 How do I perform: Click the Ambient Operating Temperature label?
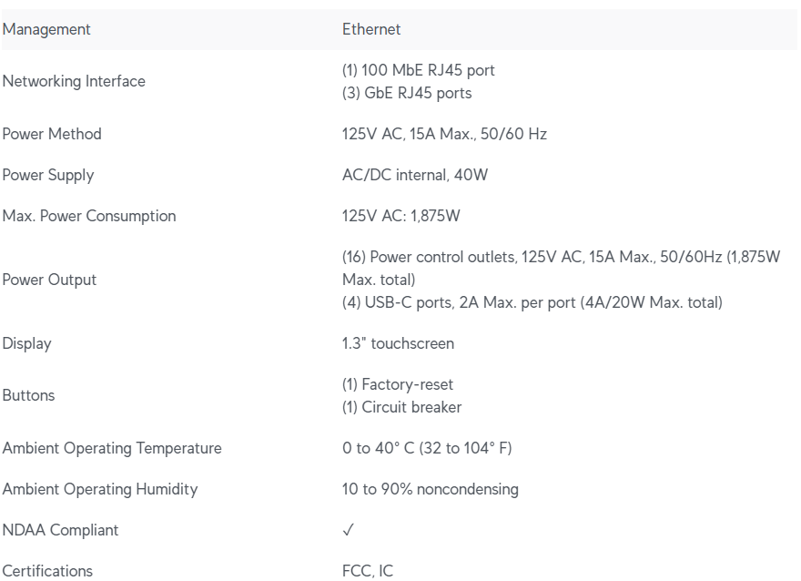112,448
